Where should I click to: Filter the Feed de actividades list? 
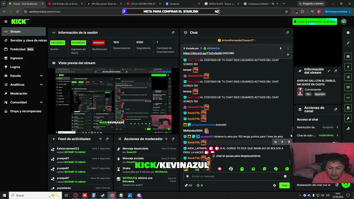point(100,139)
